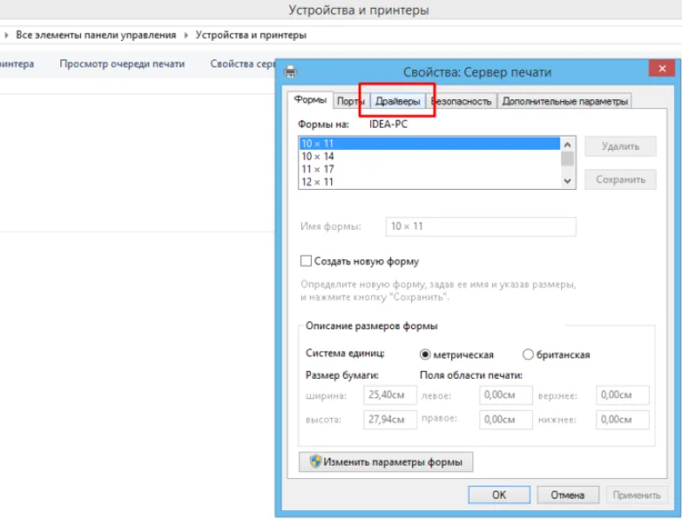The image size is (682, 519).
Task: Click the Отмена button
Action: click(x=567, y=495)
